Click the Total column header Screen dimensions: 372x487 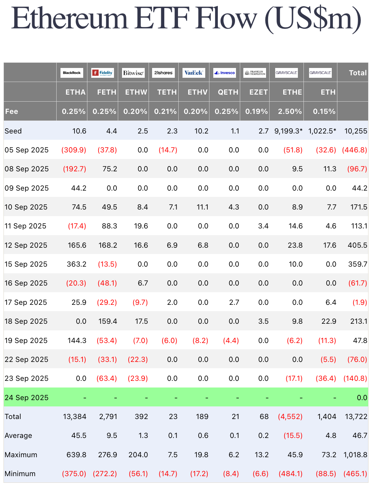(358, 73)
